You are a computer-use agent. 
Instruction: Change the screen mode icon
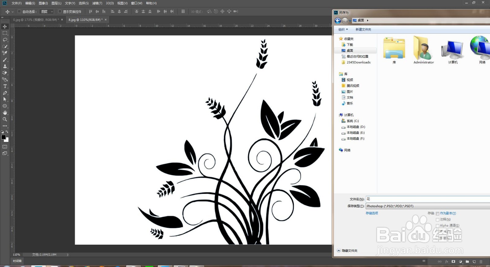[5, 154]
